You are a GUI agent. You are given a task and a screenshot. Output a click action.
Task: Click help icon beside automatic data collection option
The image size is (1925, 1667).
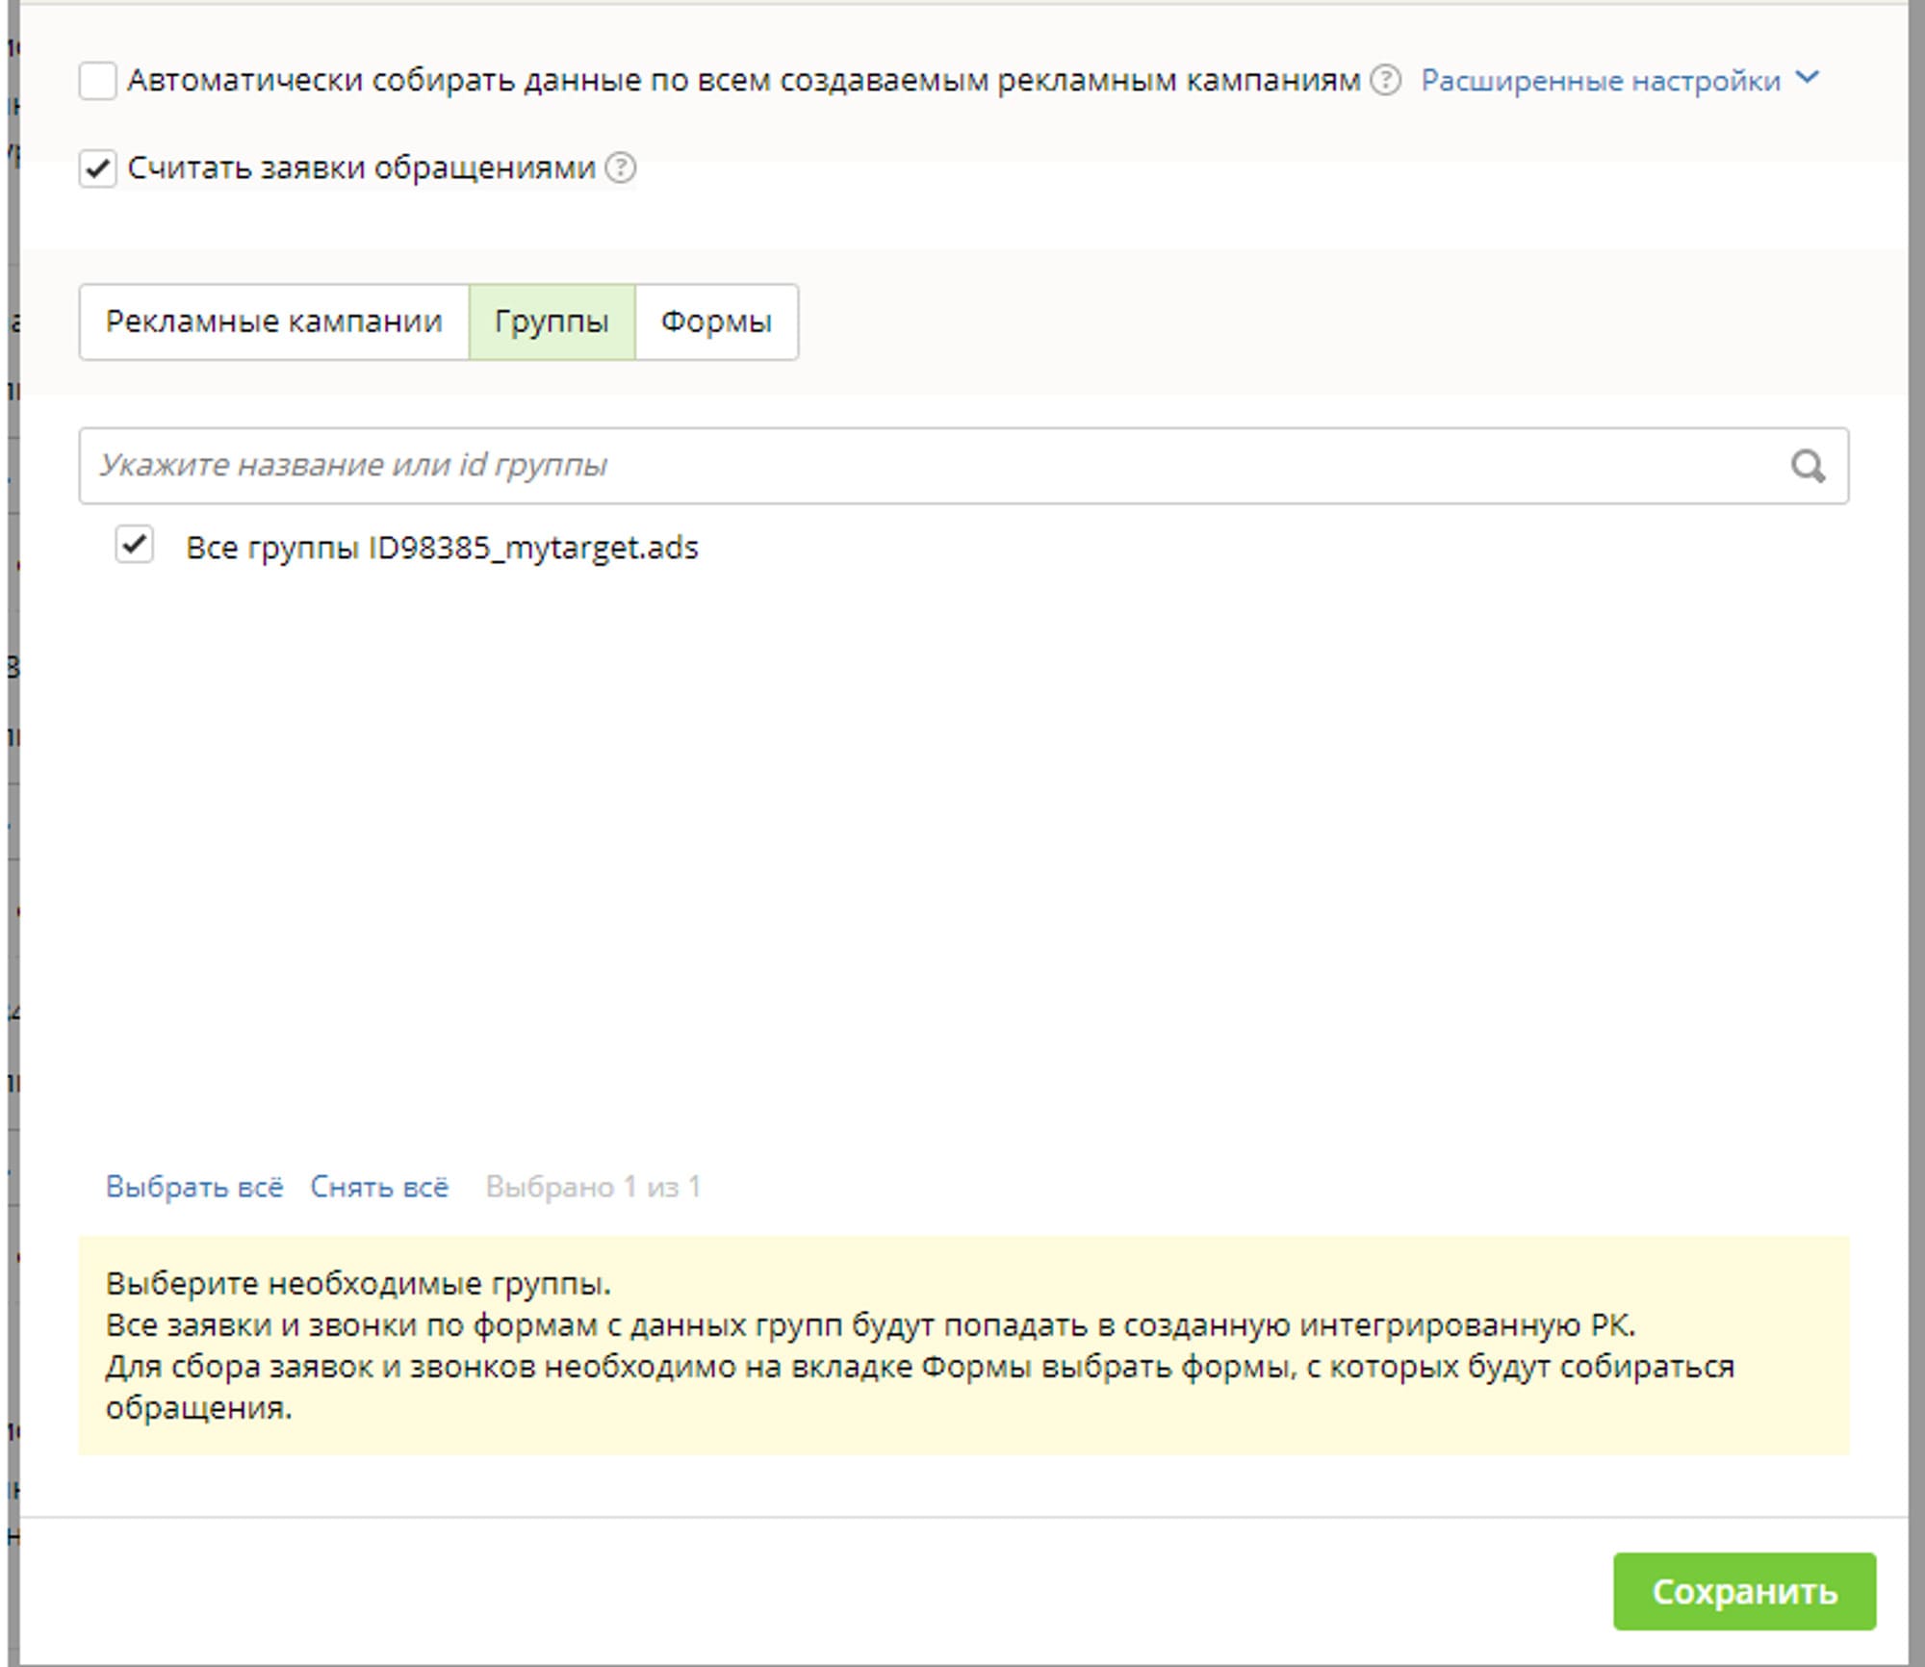[1385, 80]
